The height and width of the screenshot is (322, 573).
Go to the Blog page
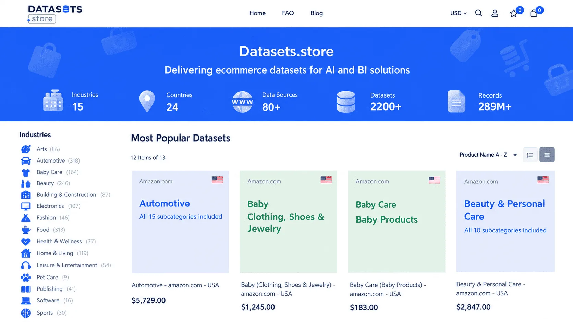317,13
